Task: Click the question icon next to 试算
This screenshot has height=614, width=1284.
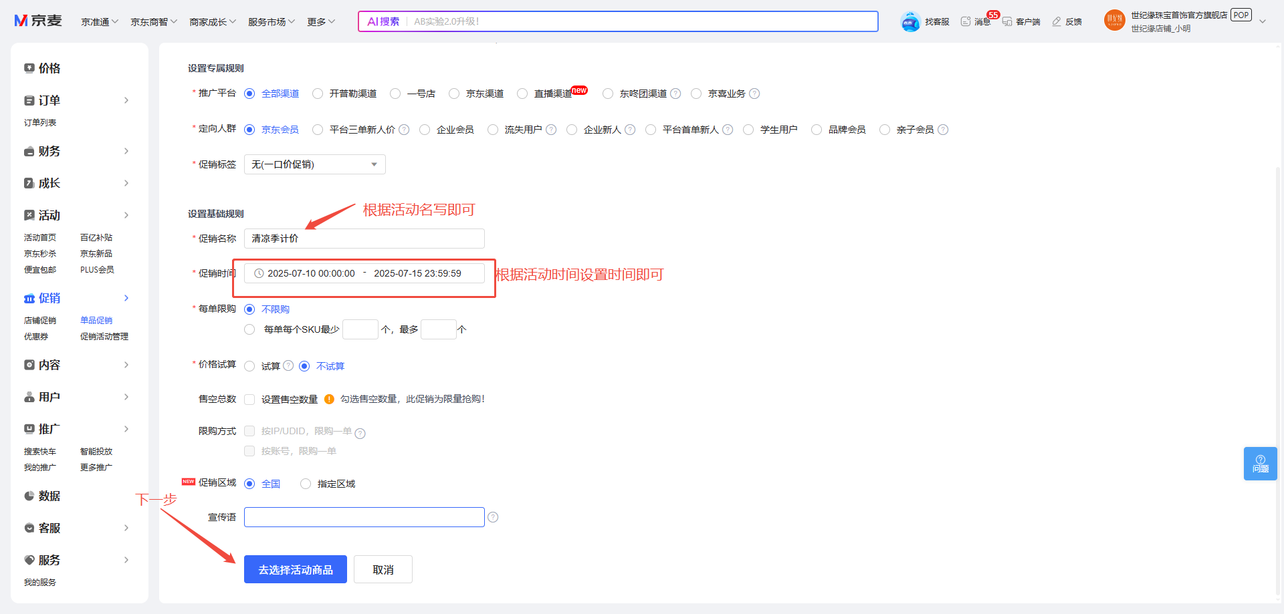Action: tap(288, 366)
